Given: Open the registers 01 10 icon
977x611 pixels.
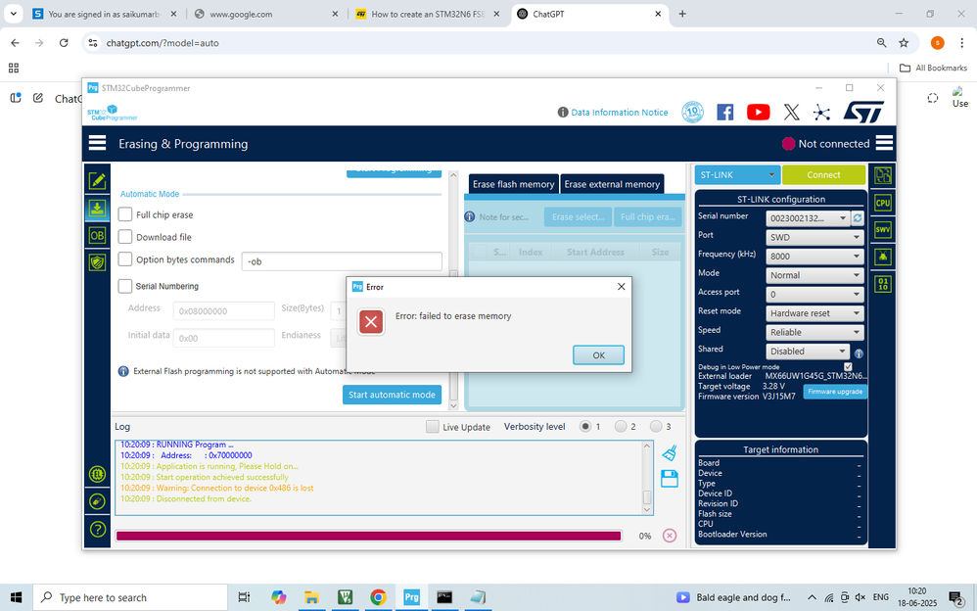Looking at the screenshot, I should point(883,284).
